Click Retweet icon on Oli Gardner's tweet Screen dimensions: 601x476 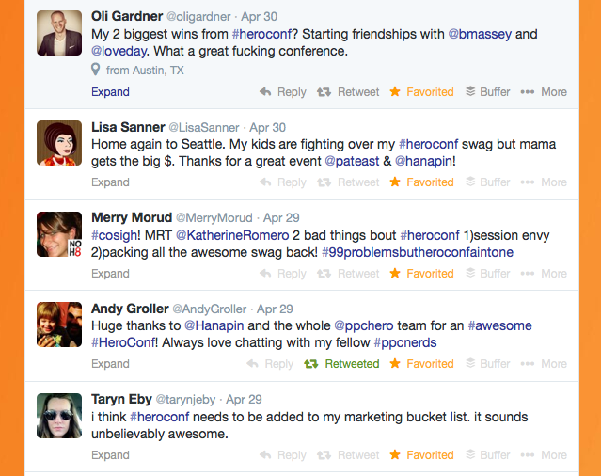[x=324, y=92]
